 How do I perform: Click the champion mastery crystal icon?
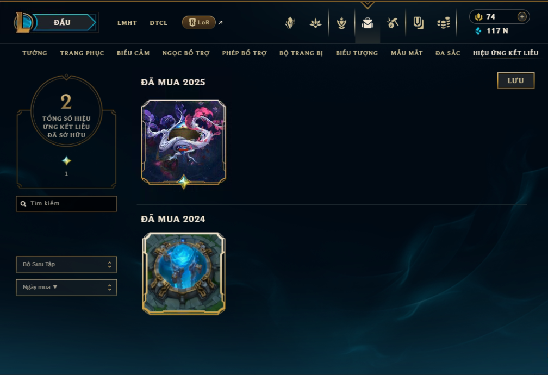click(290, 23)
